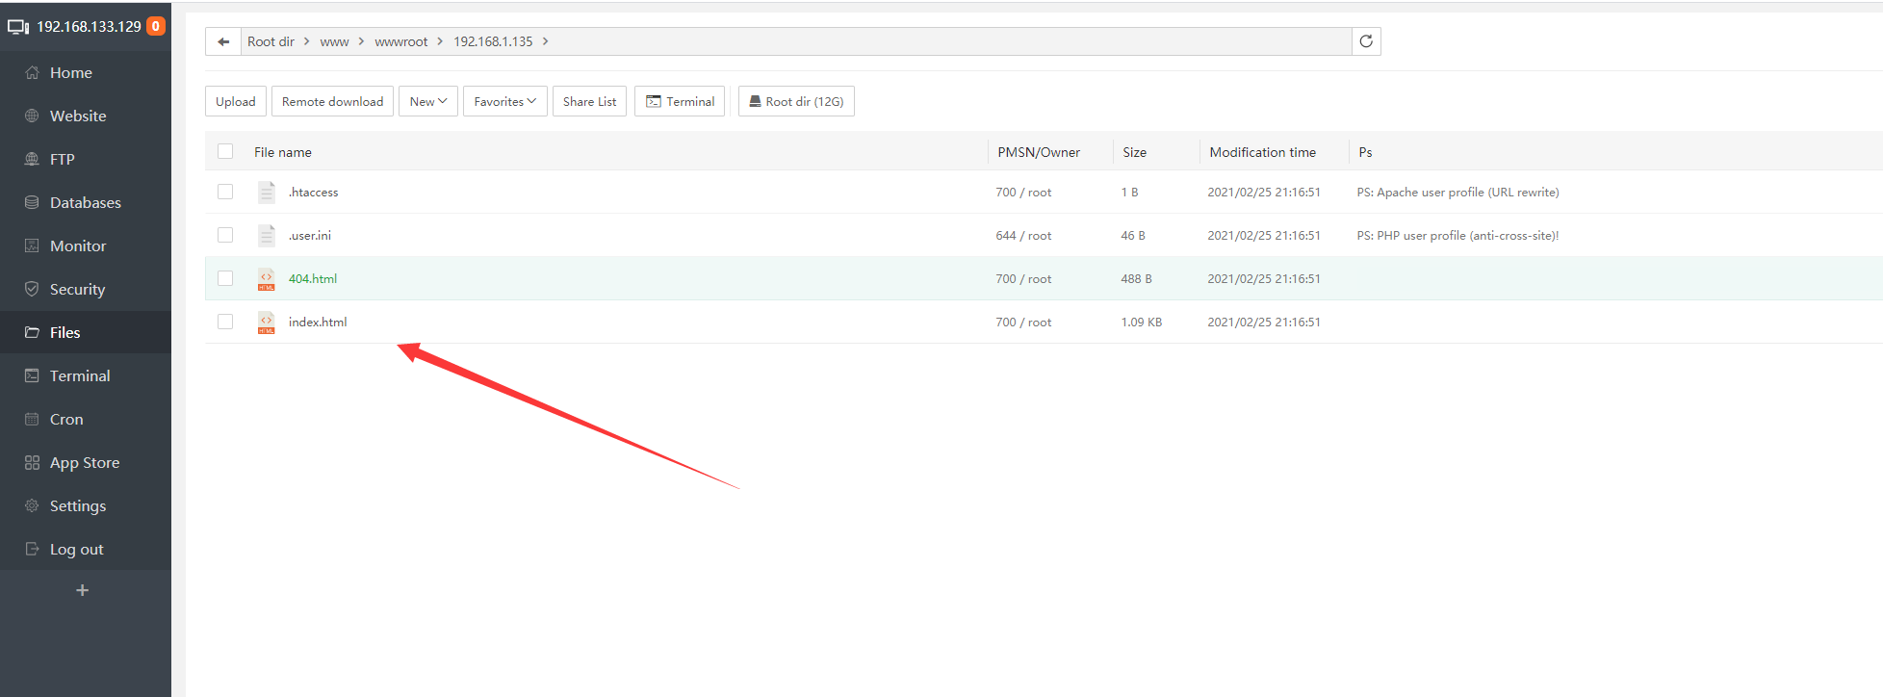Viewport: 1883px width, 697px height.
Task: Open the 404.html file name link
Action: tap(313, 278)
